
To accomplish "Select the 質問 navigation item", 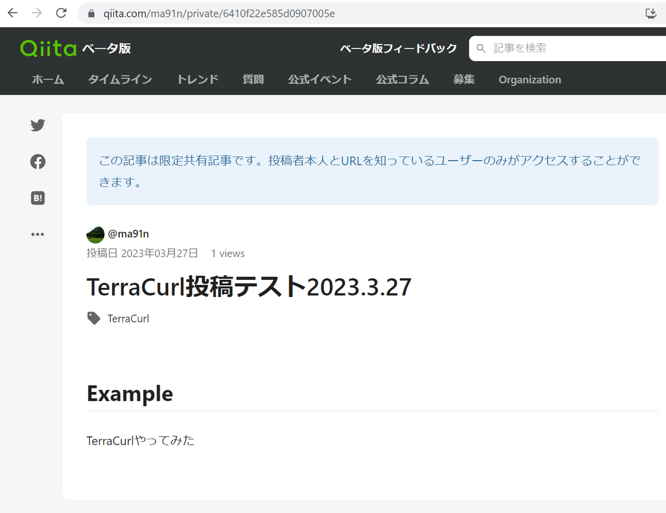I will point(253,79).
